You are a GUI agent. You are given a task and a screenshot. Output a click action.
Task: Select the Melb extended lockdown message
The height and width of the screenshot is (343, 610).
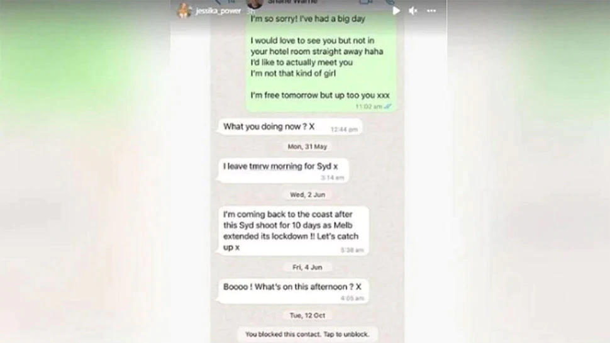point(293,231)
